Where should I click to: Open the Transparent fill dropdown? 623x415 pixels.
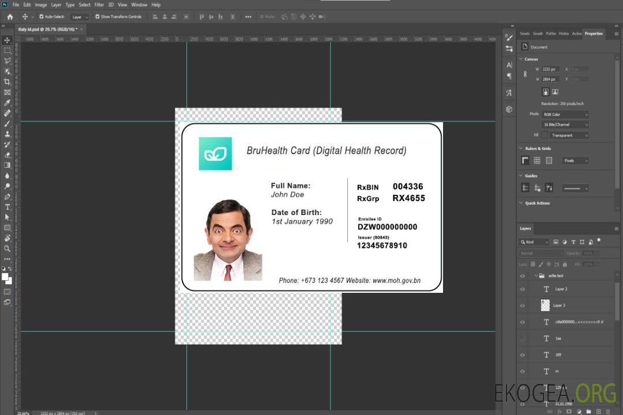pos(569,135)
